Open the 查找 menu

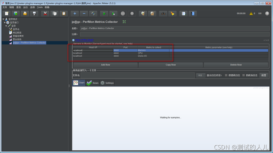(x=18, y=7)
